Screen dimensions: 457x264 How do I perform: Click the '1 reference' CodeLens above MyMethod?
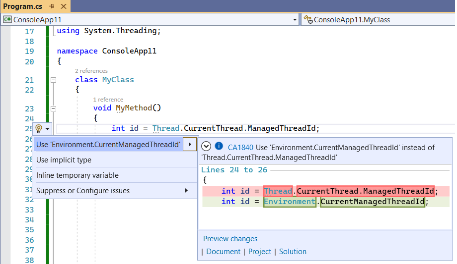(108, 100)
